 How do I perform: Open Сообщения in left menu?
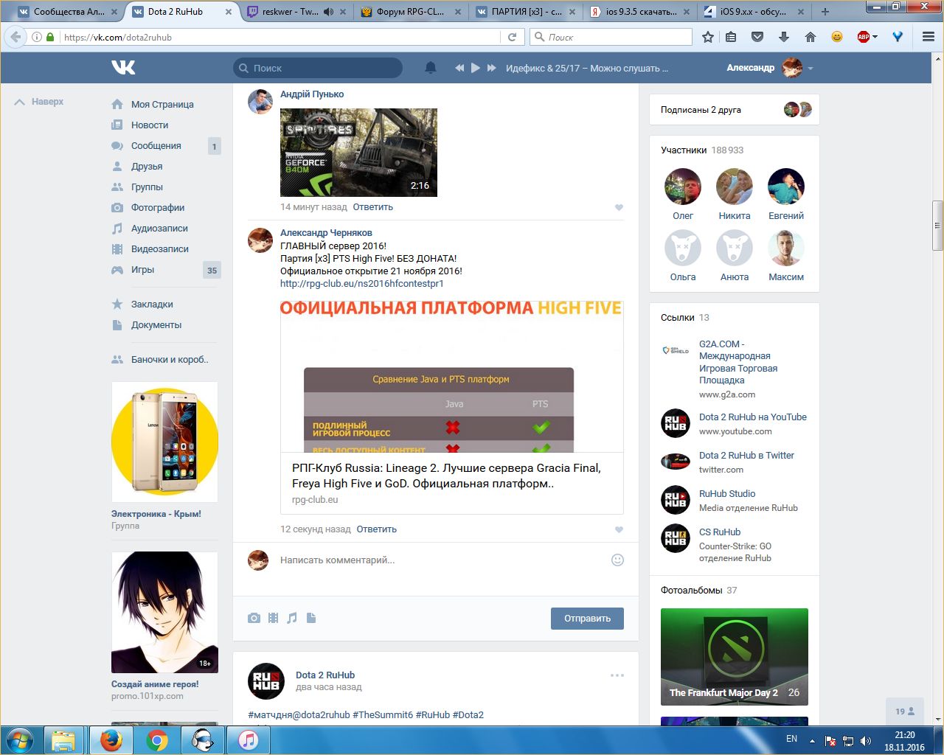tap(156, 146)
